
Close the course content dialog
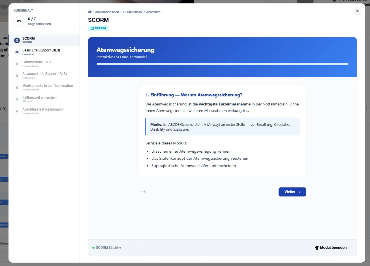357,11
